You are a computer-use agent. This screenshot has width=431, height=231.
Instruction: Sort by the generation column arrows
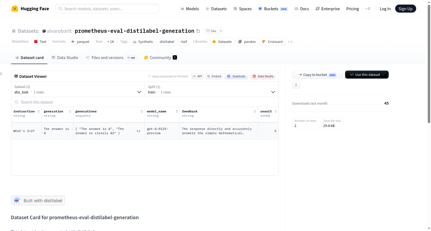click(x=70, y=111)
